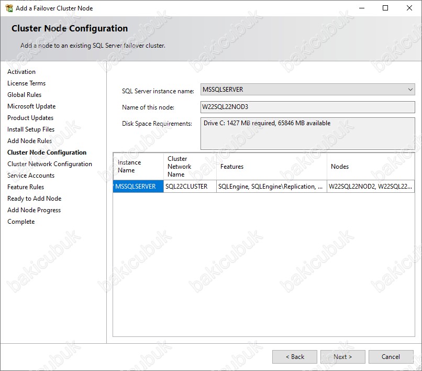
Task: Cancel the Add Node setup
Action: [x=391, y=357]
